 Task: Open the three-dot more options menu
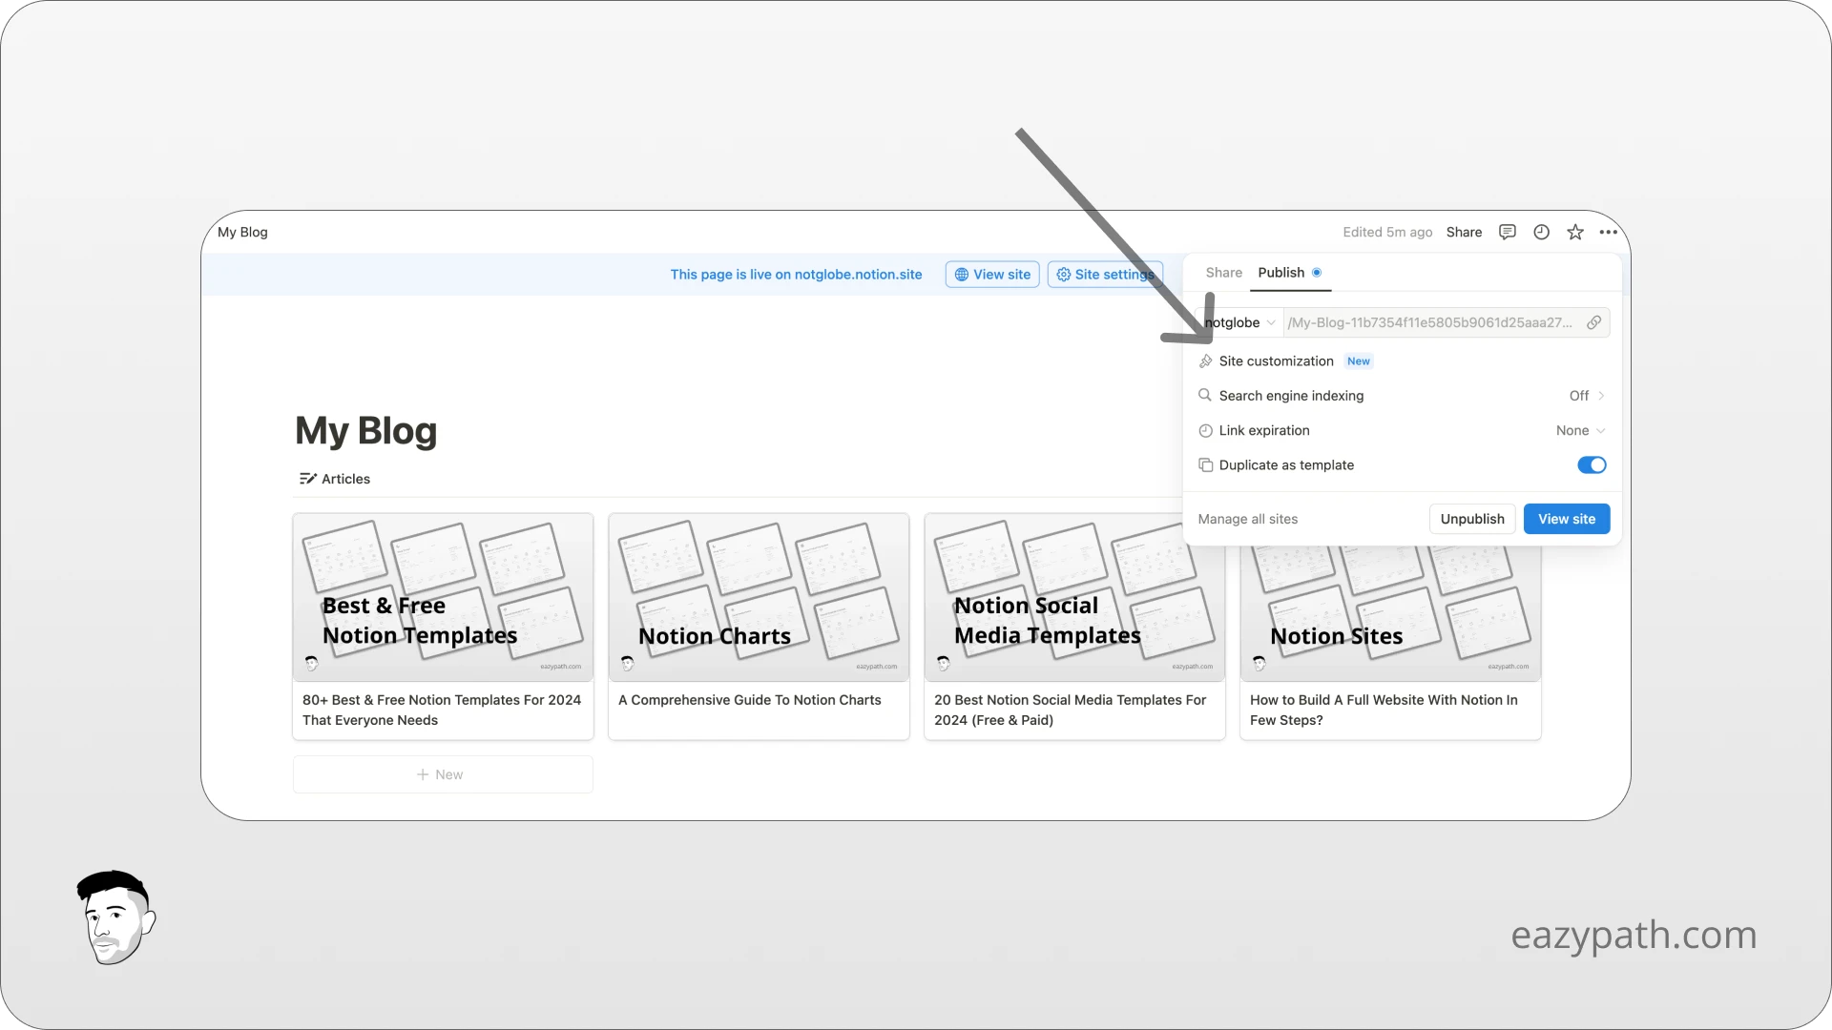click(x=1609, y=232)
